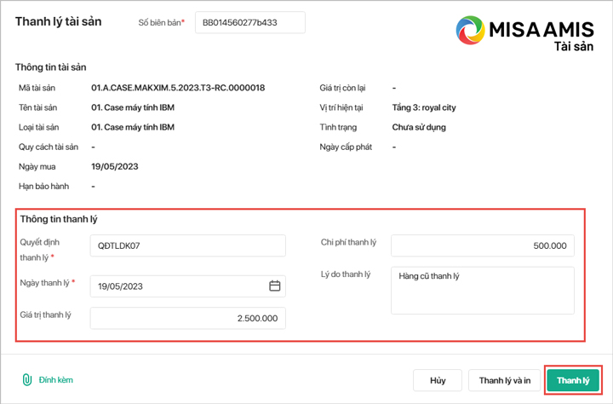Click the purchase date 19/05/2023 under Ngày mua
613x404 pixels.
[115, 166]
